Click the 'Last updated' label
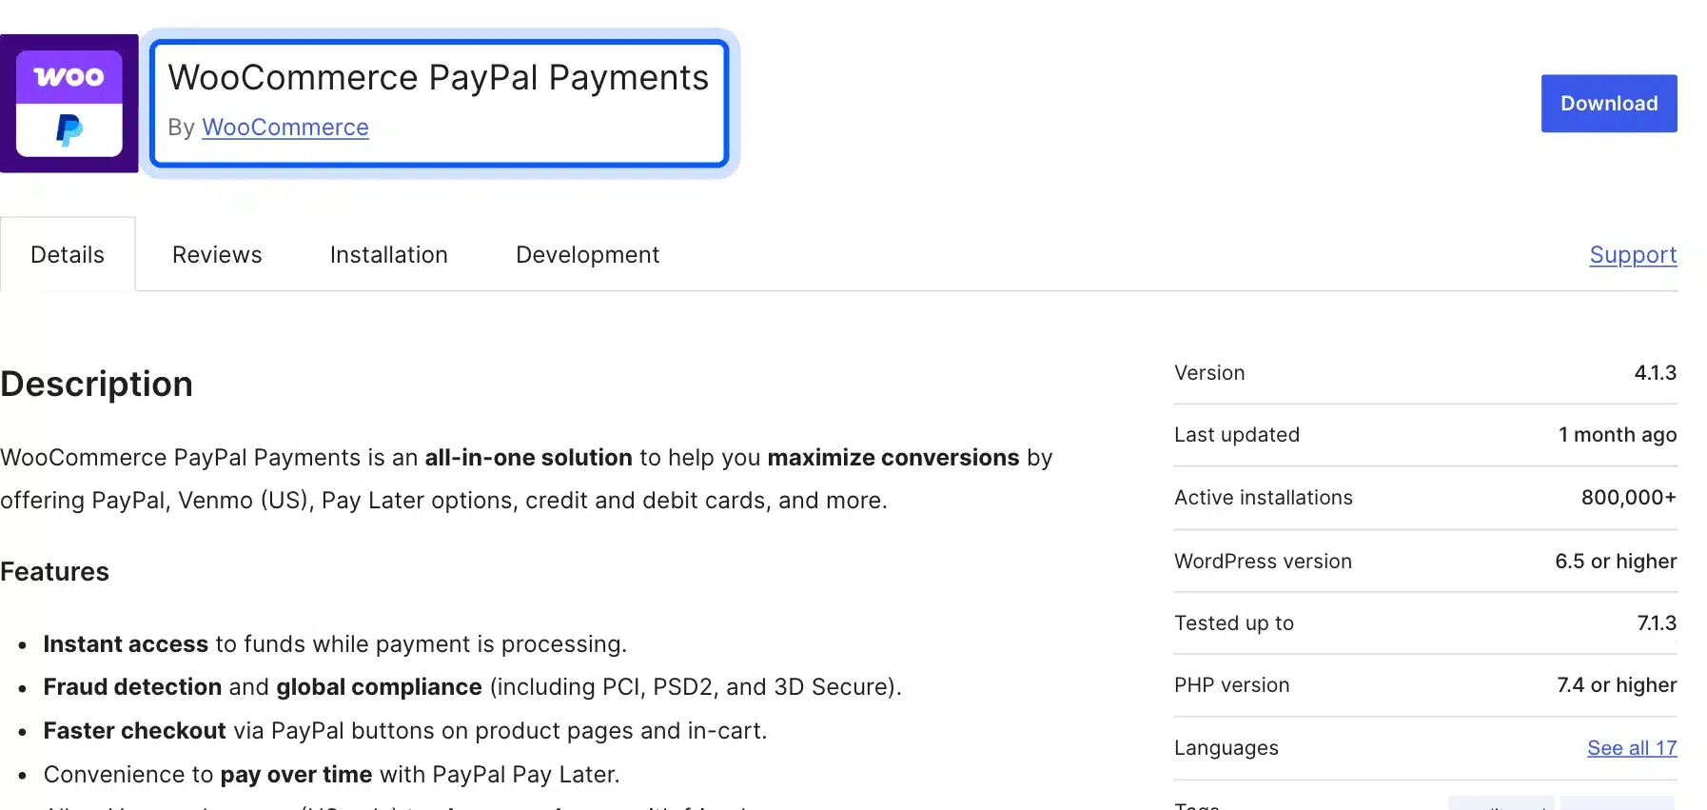 (1237, 435)
